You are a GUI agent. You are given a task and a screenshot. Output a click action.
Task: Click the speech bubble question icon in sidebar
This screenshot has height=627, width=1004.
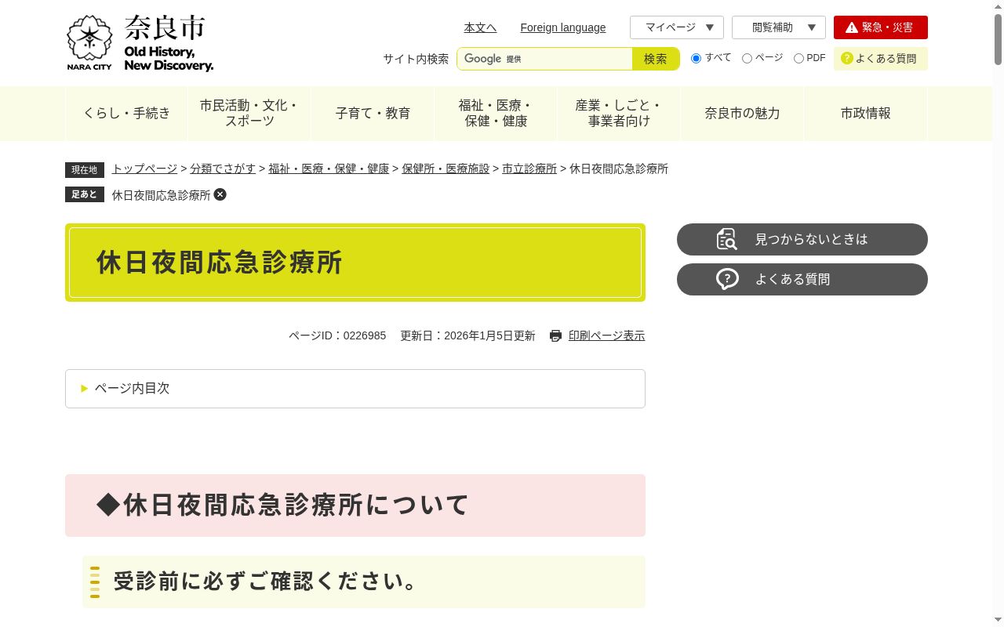coord(727,279)
